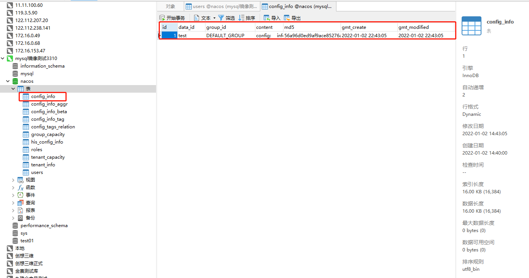Click the performance_schema database icon
This screenshot has height=278, width=529.
click(x=15, y=226)
